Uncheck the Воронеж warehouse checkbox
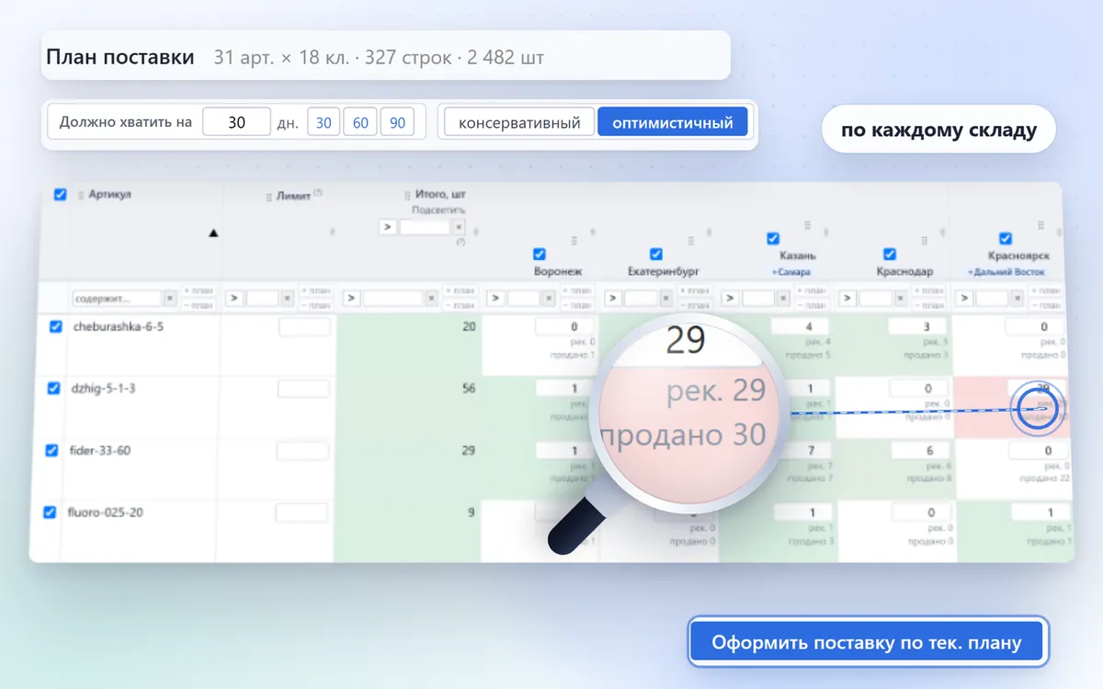1103x689 pixels. coord(540,254)
